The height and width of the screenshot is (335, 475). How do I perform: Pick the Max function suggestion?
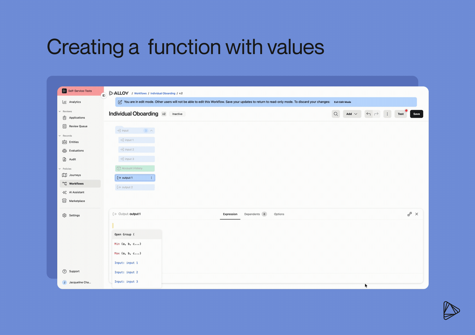click(x=137, y=253)
